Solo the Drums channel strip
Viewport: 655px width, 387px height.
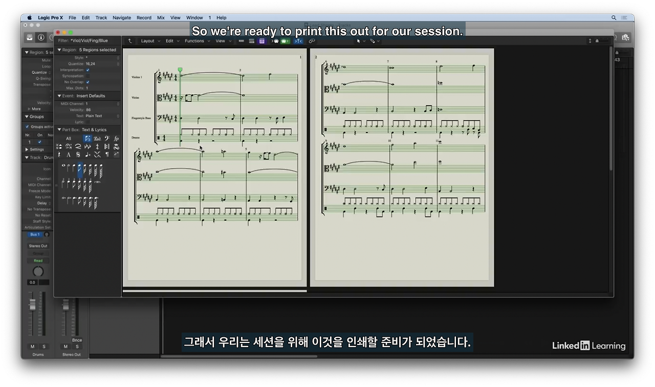43,347
